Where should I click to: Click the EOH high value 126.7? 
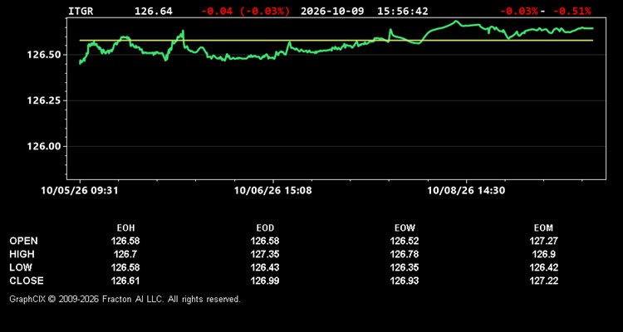[x=125, y=254]
